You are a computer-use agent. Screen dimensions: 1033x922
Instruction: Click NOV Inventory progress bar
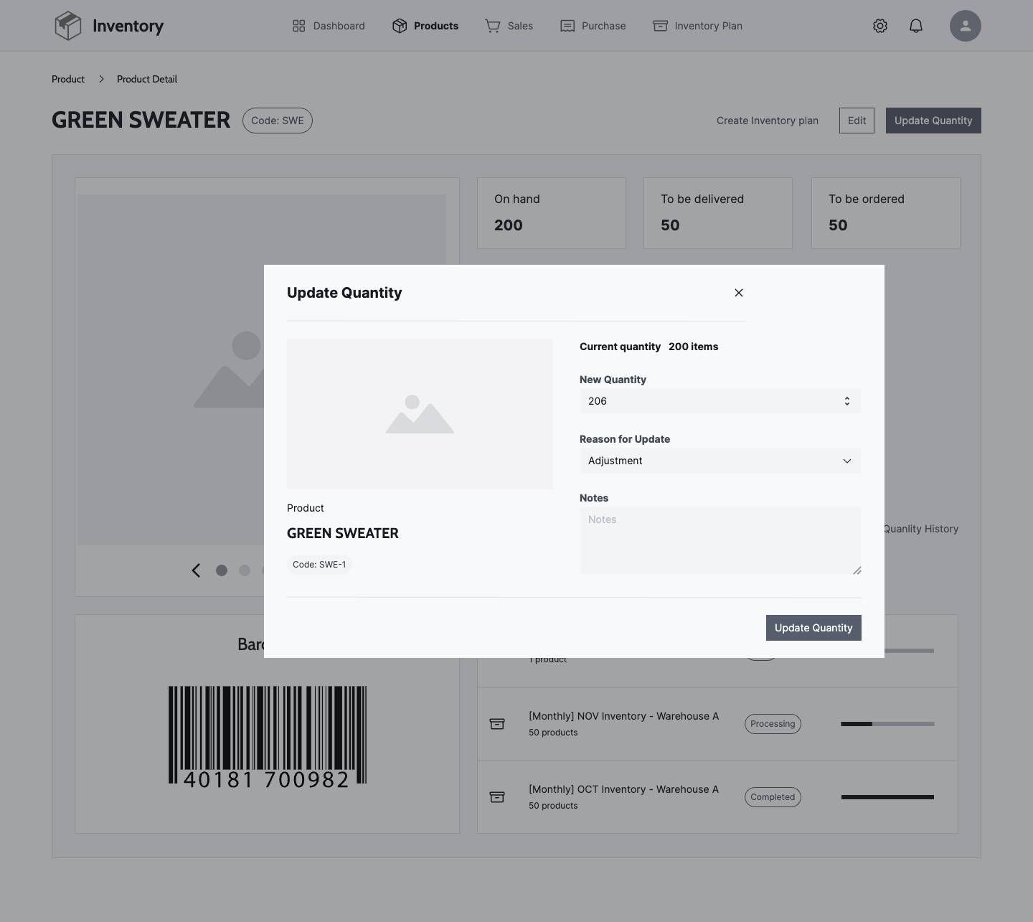(x=887, y=724)
